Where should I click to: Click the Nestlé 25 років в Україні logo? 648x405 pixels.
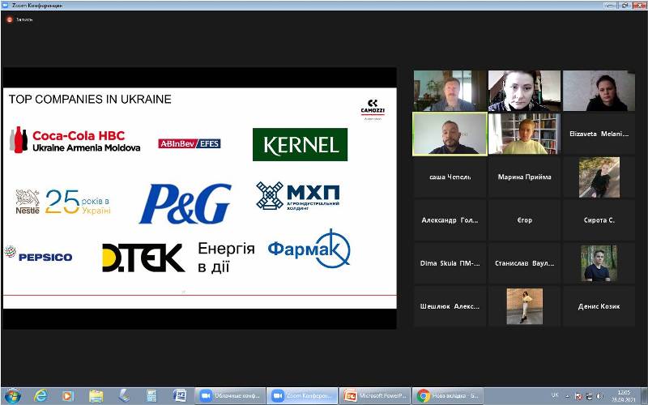point(63,202)
